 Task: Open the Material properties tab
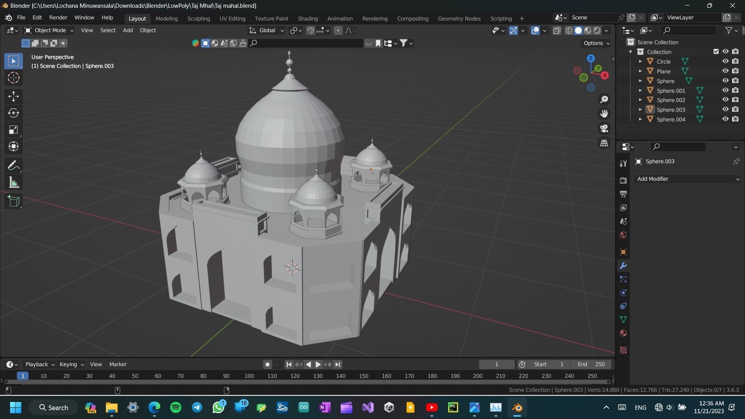click(x=623, y=333)
